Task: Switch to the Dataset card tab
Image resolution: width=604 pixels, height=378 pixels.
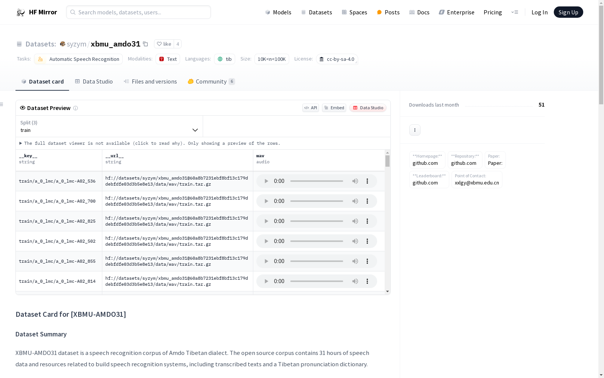Action: tap(42, 82)
